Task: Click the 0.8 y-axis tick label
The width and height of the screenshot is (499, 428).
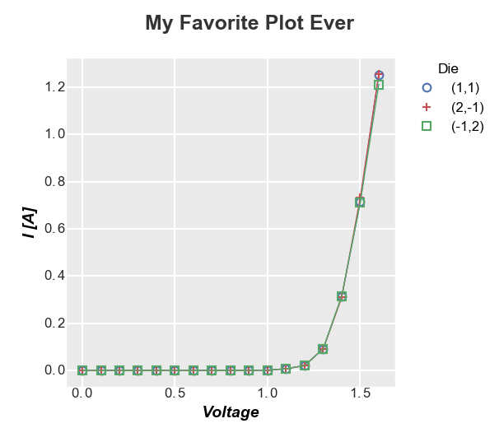Action: pyautogui.click(x=54, y=181)
